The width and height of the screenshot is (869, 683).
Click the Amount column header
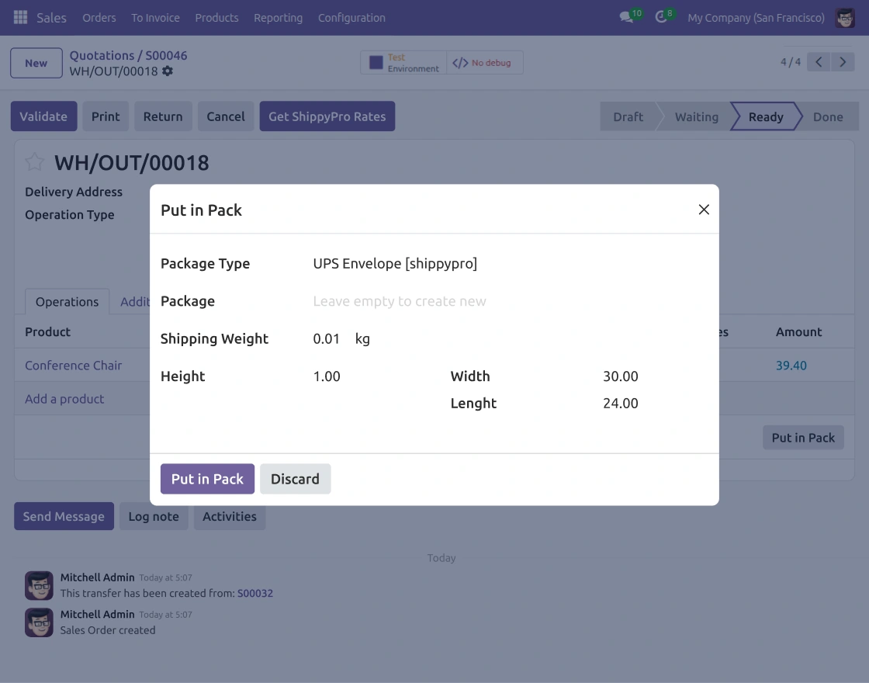click(798, 331)
